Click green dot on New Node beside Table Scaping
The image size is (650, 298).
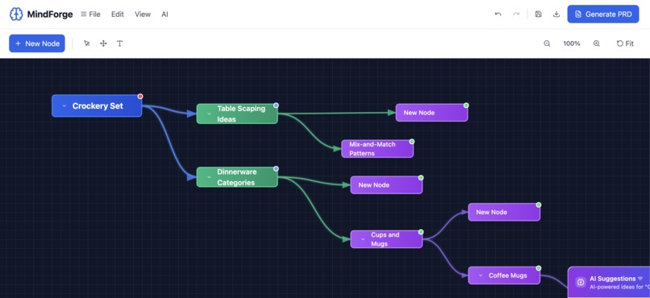click(466, 106)
